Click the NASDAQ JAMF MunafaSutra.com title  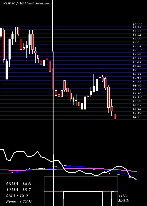tap(26, 4)
